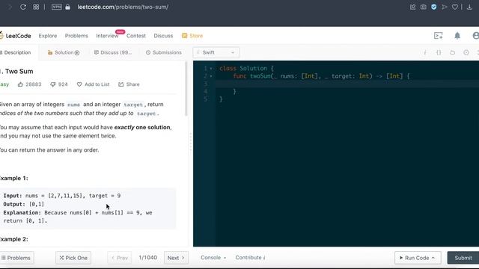The width and height of the screenshot is (479, 269).
Task: Reload the page with the browser refresh icon
Action: [x=23, y=7]
